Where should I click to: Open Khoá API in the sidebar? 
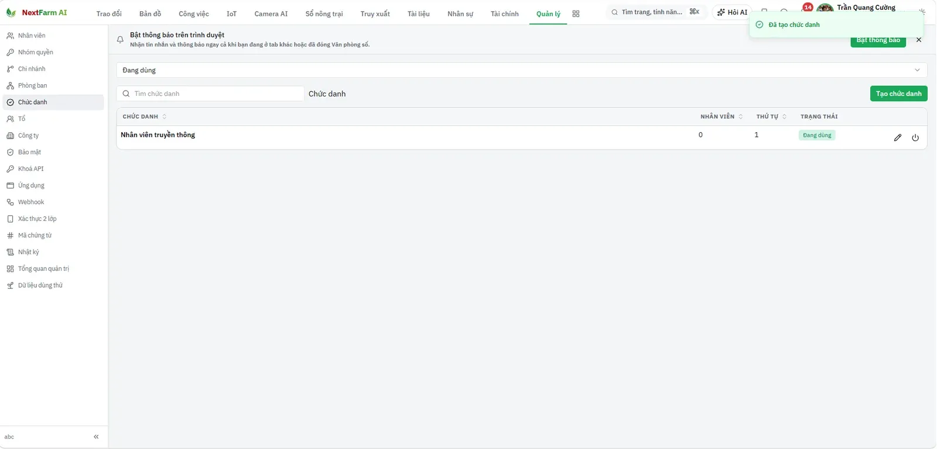(x=53, y=169)
